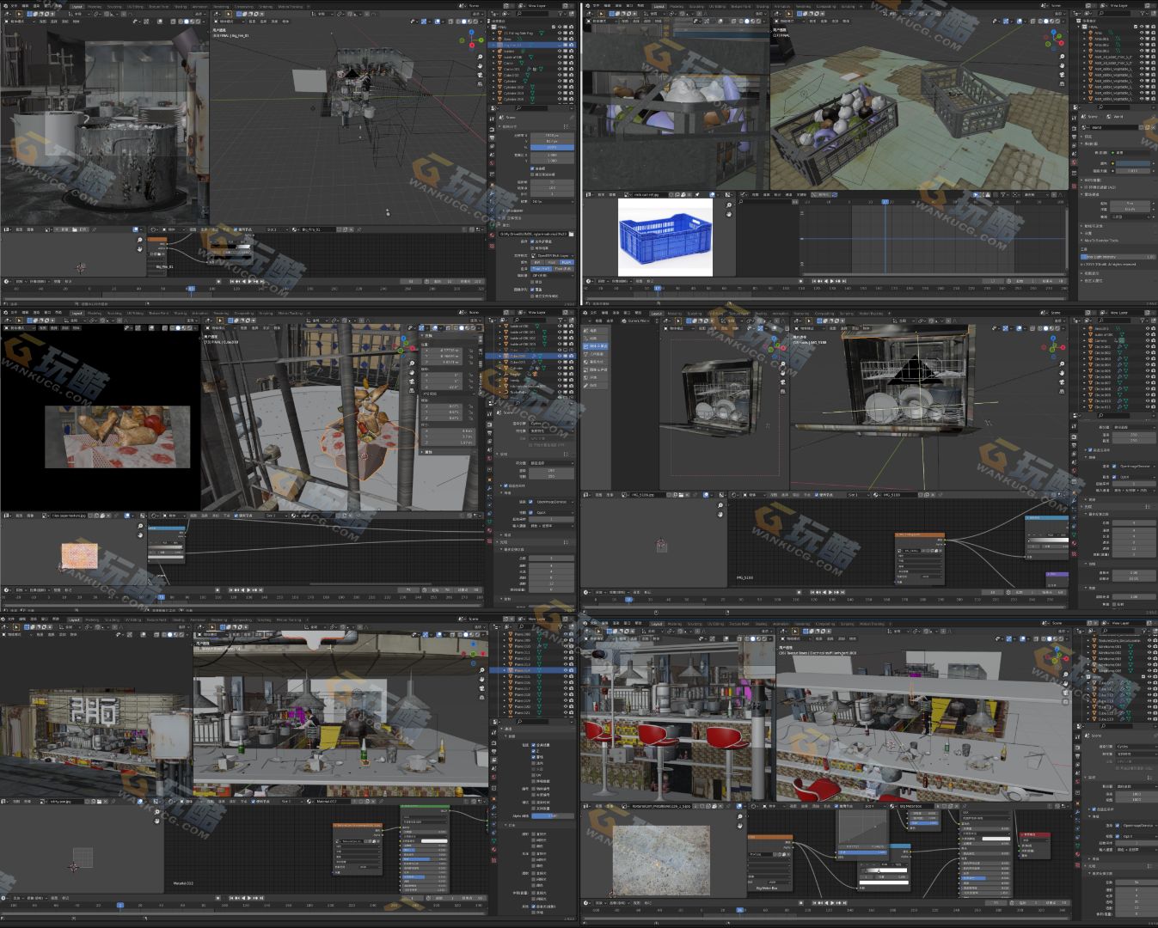Click orientation gizmo in small dishwasher camera view
This screenshot has width=1158, height=928.
pos(775,347)
